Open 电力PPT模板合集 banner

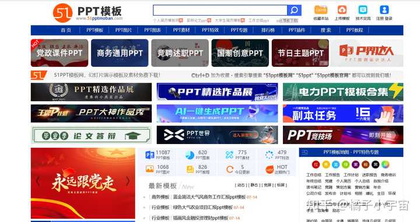tap(343, 92)
